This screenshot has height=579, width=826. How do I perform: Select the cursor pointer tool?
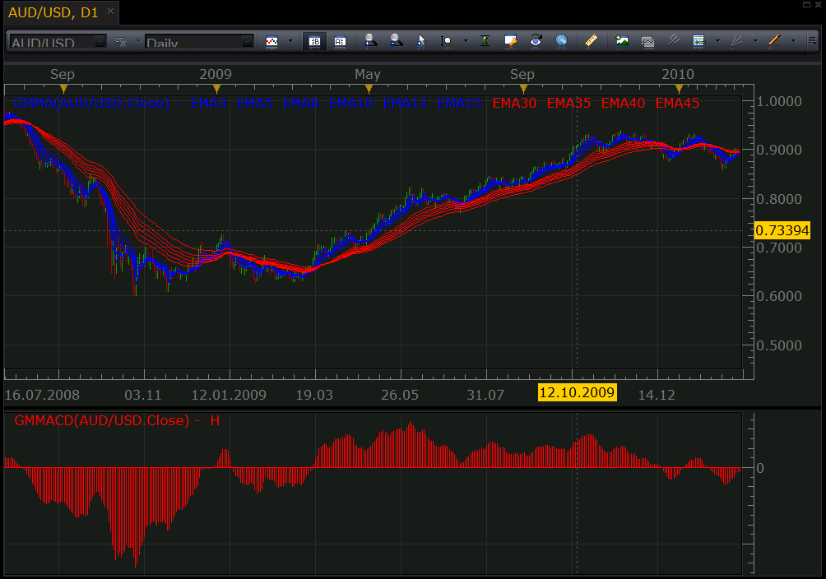click(421, 41)
